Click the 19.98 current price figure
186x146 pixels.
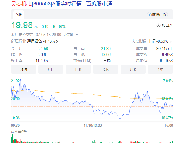click(x=22, y=25)
